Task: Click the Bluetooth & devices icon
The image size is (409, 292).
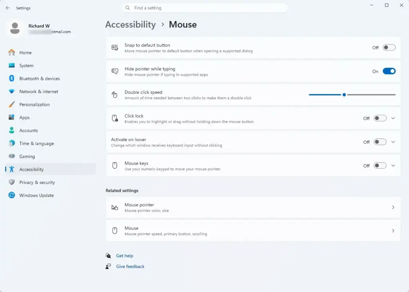Action: coord(12,78)
